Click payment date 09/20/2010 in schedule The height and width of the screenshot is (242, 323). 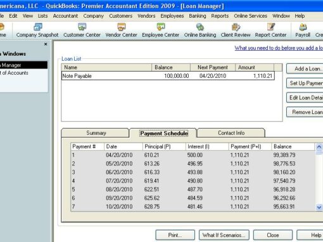click(119, 198)
